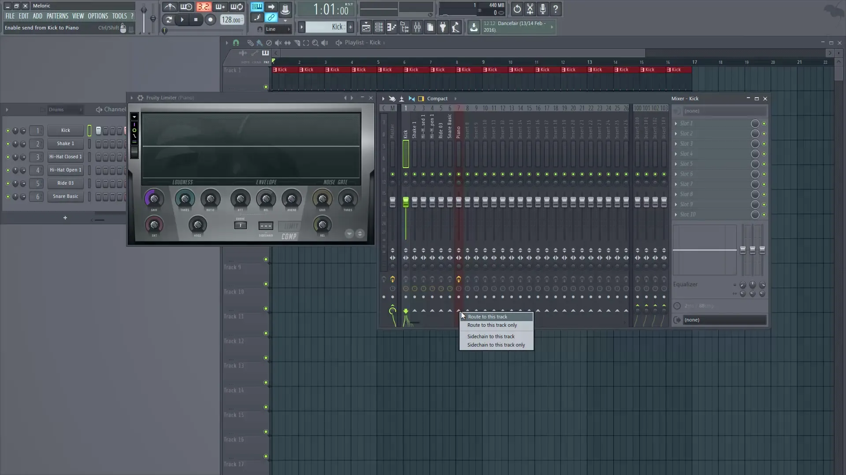Open the Line snap mode dropdown
The width and height of the screenshot is (846, 475).
[278, 29]
